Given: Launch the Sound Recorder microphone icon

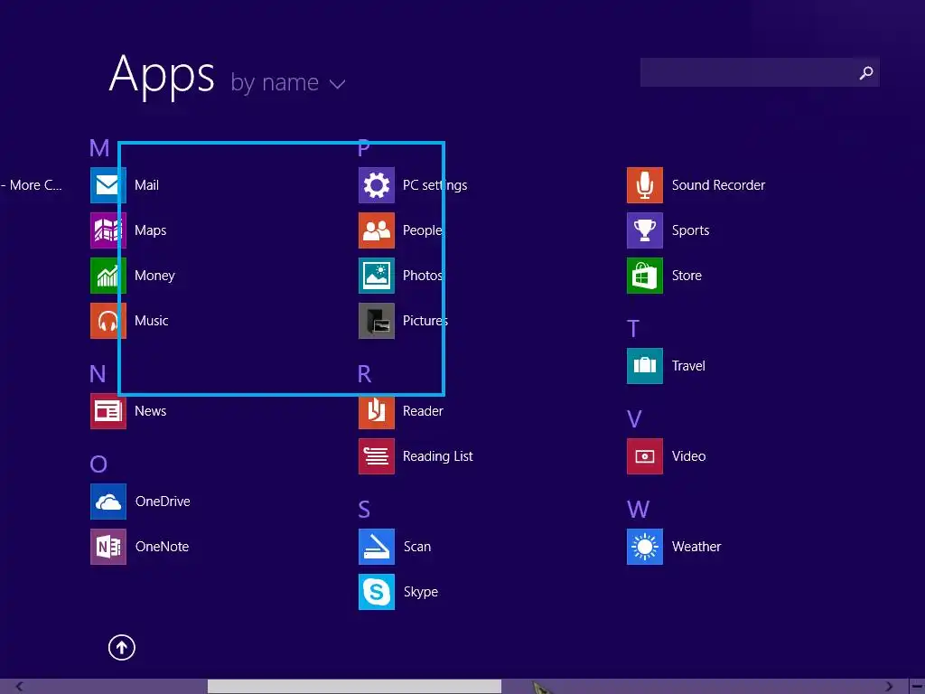Looking at the screenshot, I should 645,185.
